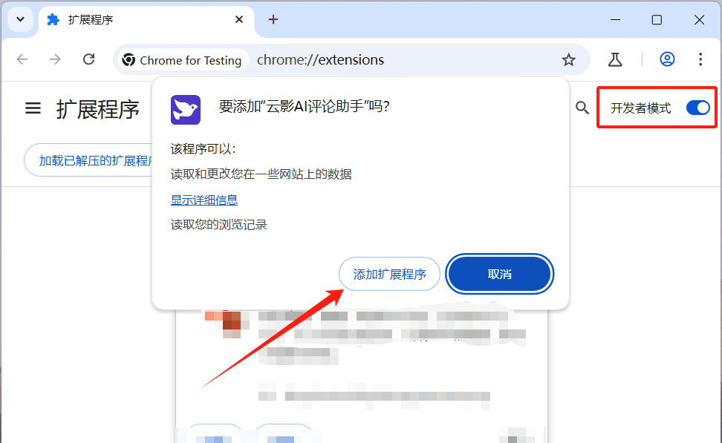
Task: Click the search magnifier icon
Action: pos(582,108)
